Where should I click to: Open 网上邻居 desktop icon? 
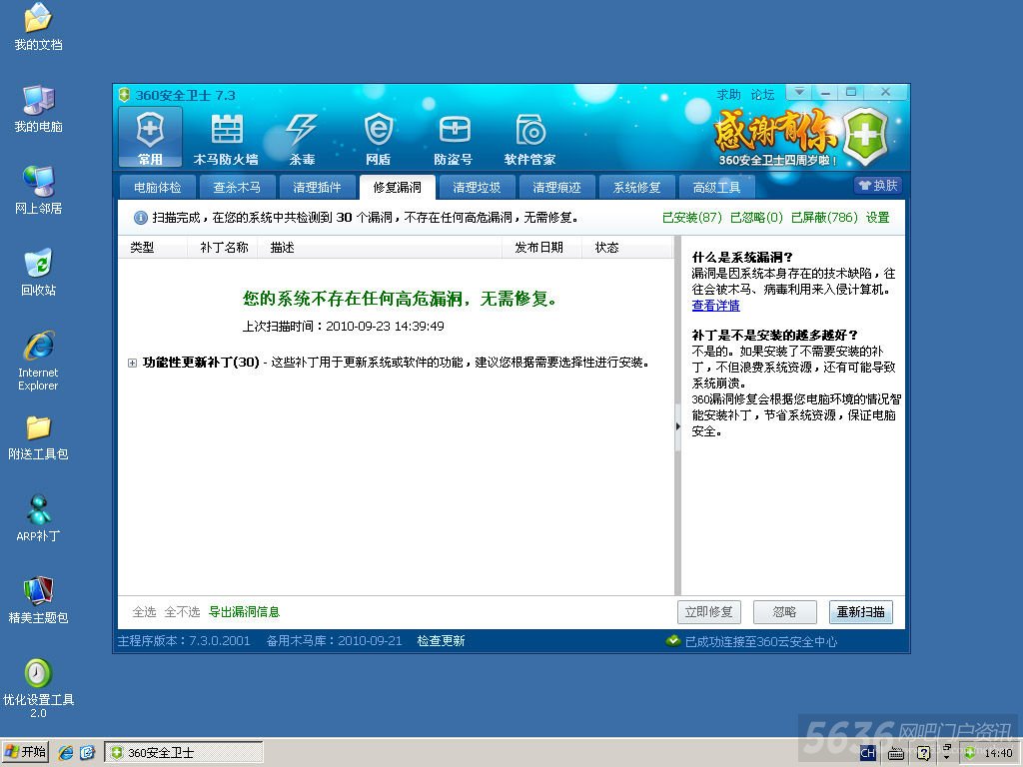coord(39,191)
